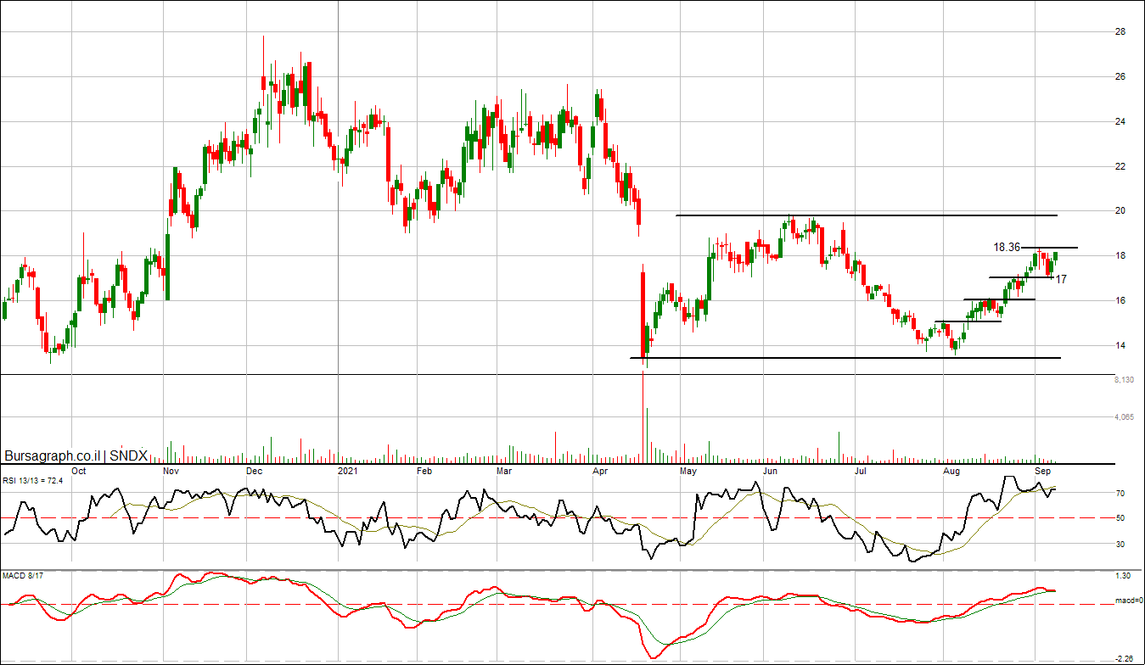This screenshot has width=1145, height=665.
Task: Click the 8,130 volume axis label
Action: pos(1122,381)
